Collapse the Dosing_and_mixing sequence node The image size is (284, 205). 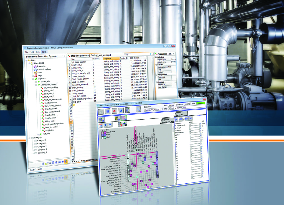pos(36,85)
